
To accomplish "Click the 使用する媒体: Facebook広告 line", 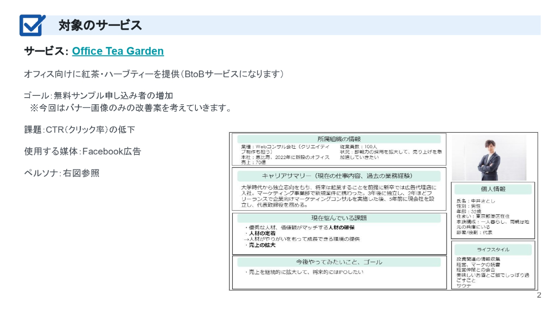I will (82, 151).
